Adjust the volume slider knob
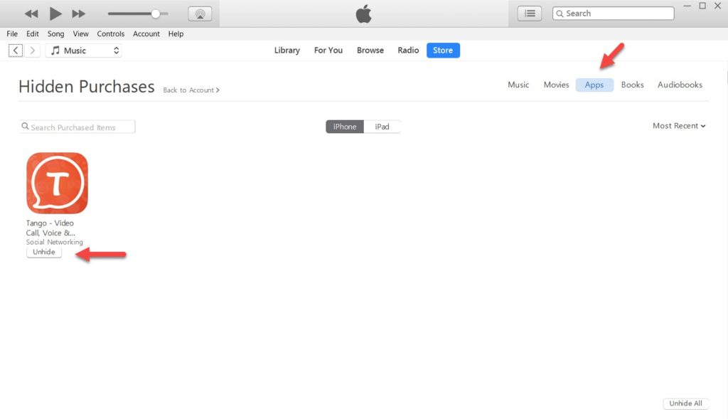The width and height of the screenshot is (728, 419). coord(156,14)
